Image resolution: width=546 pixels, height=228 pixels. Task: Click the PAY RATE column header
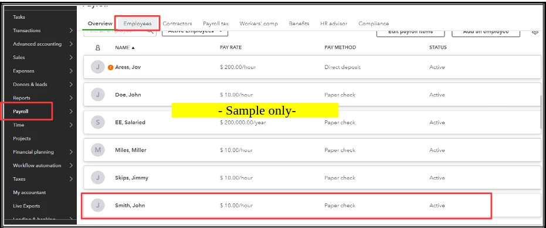tap(230, 47)
